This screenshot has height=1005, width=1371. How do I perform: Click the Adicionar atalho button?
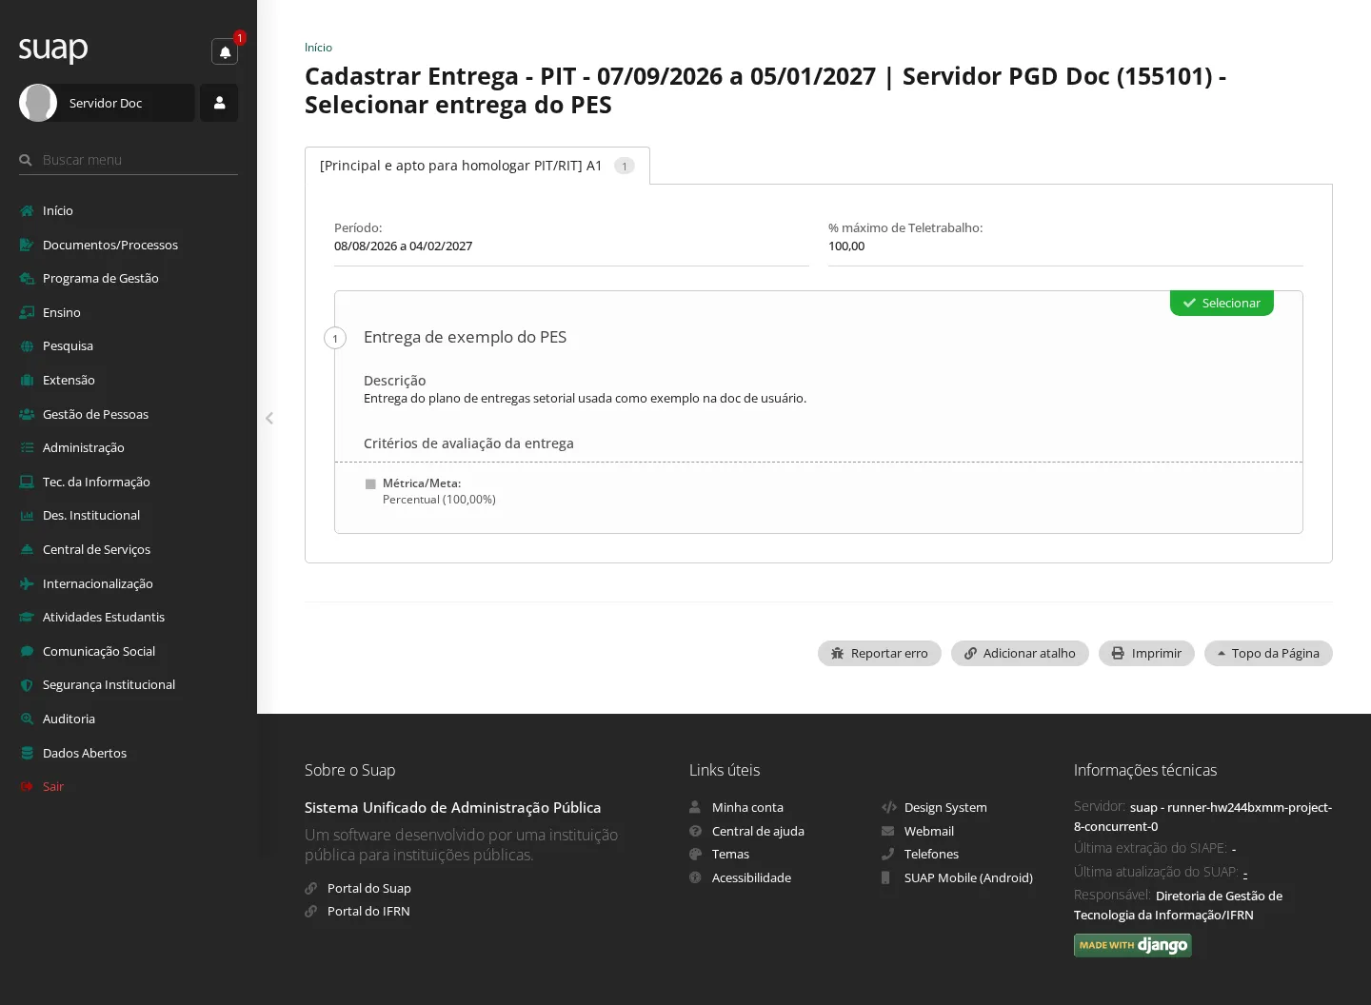[1020, 653]
